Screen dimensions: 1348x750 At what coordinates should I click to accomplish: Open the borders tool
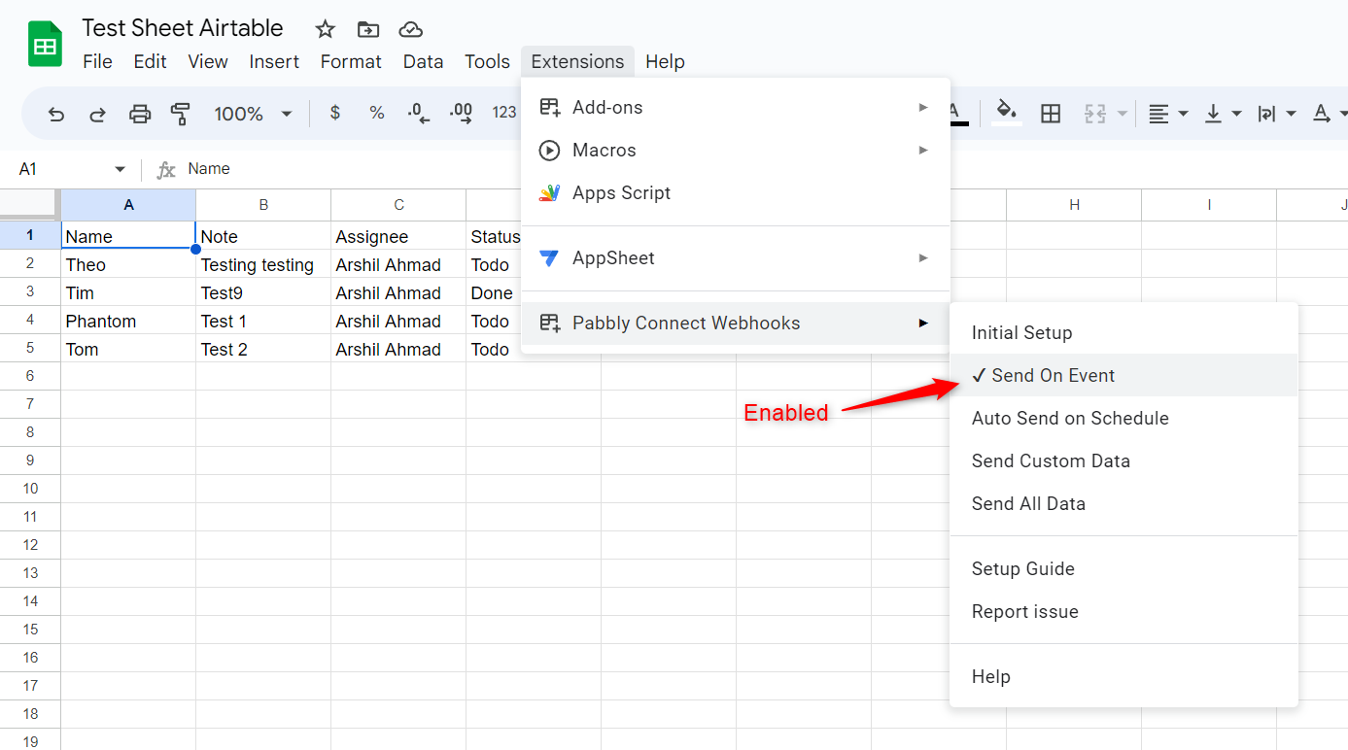tap(1051, 114)
